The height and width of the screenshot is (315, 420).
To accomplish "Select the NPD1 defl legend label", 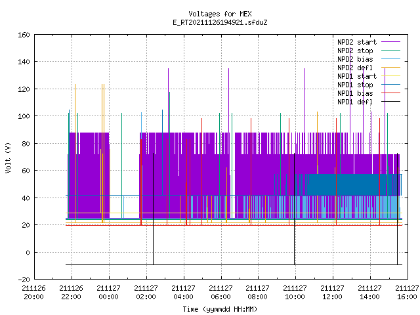I will [355, 102].
